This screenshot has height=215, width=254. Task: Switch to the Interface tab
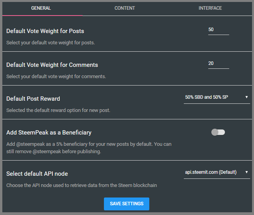tap(210, 8)
